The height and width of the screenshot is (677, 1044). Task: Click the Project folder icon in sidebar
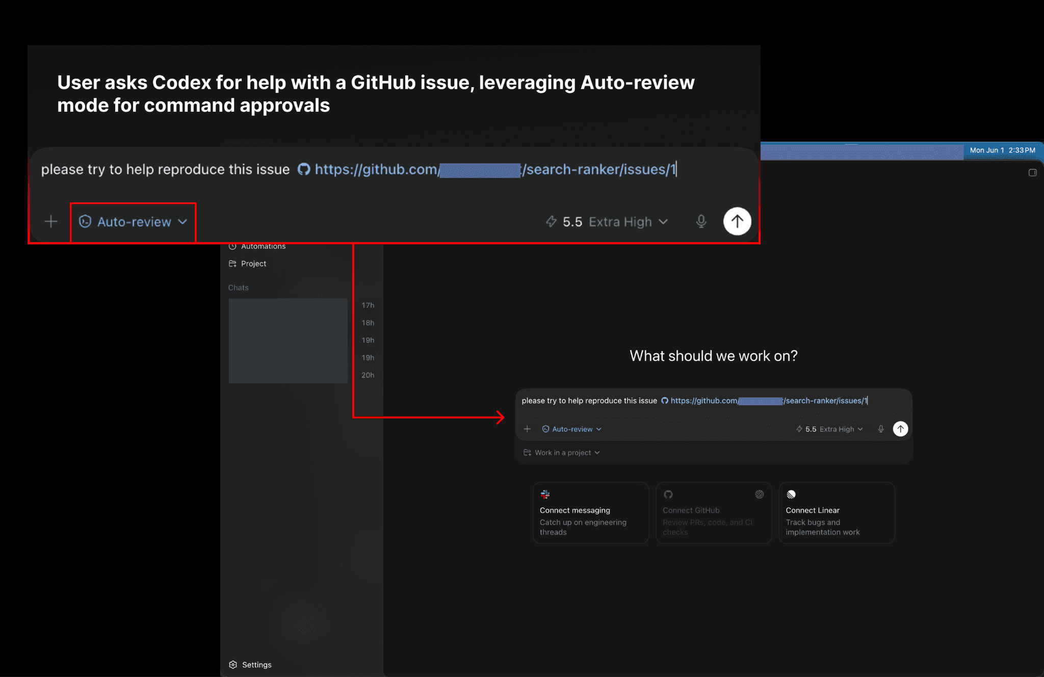click(x=232, y=264)
